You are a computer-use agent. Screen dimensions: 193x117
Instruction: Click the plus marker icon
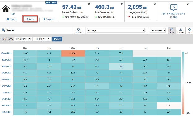pyautogui.click(x=189, y=31)
